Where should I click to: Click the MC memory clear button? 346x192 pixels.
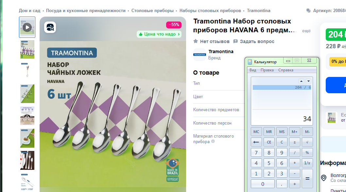[x=256, y=132]
